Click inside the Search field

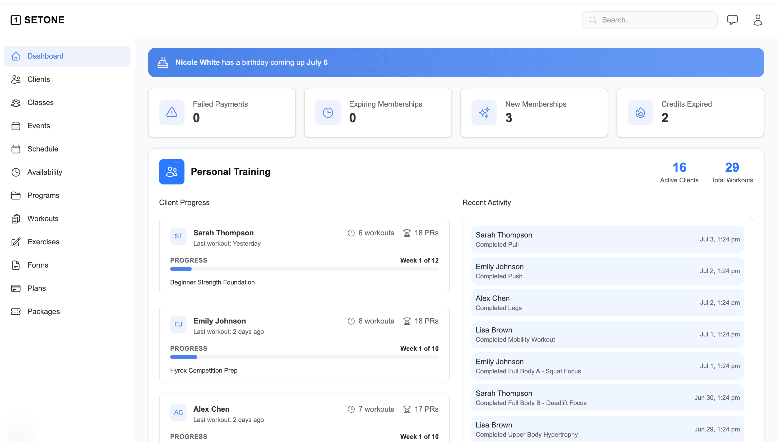tap(650, 20)
